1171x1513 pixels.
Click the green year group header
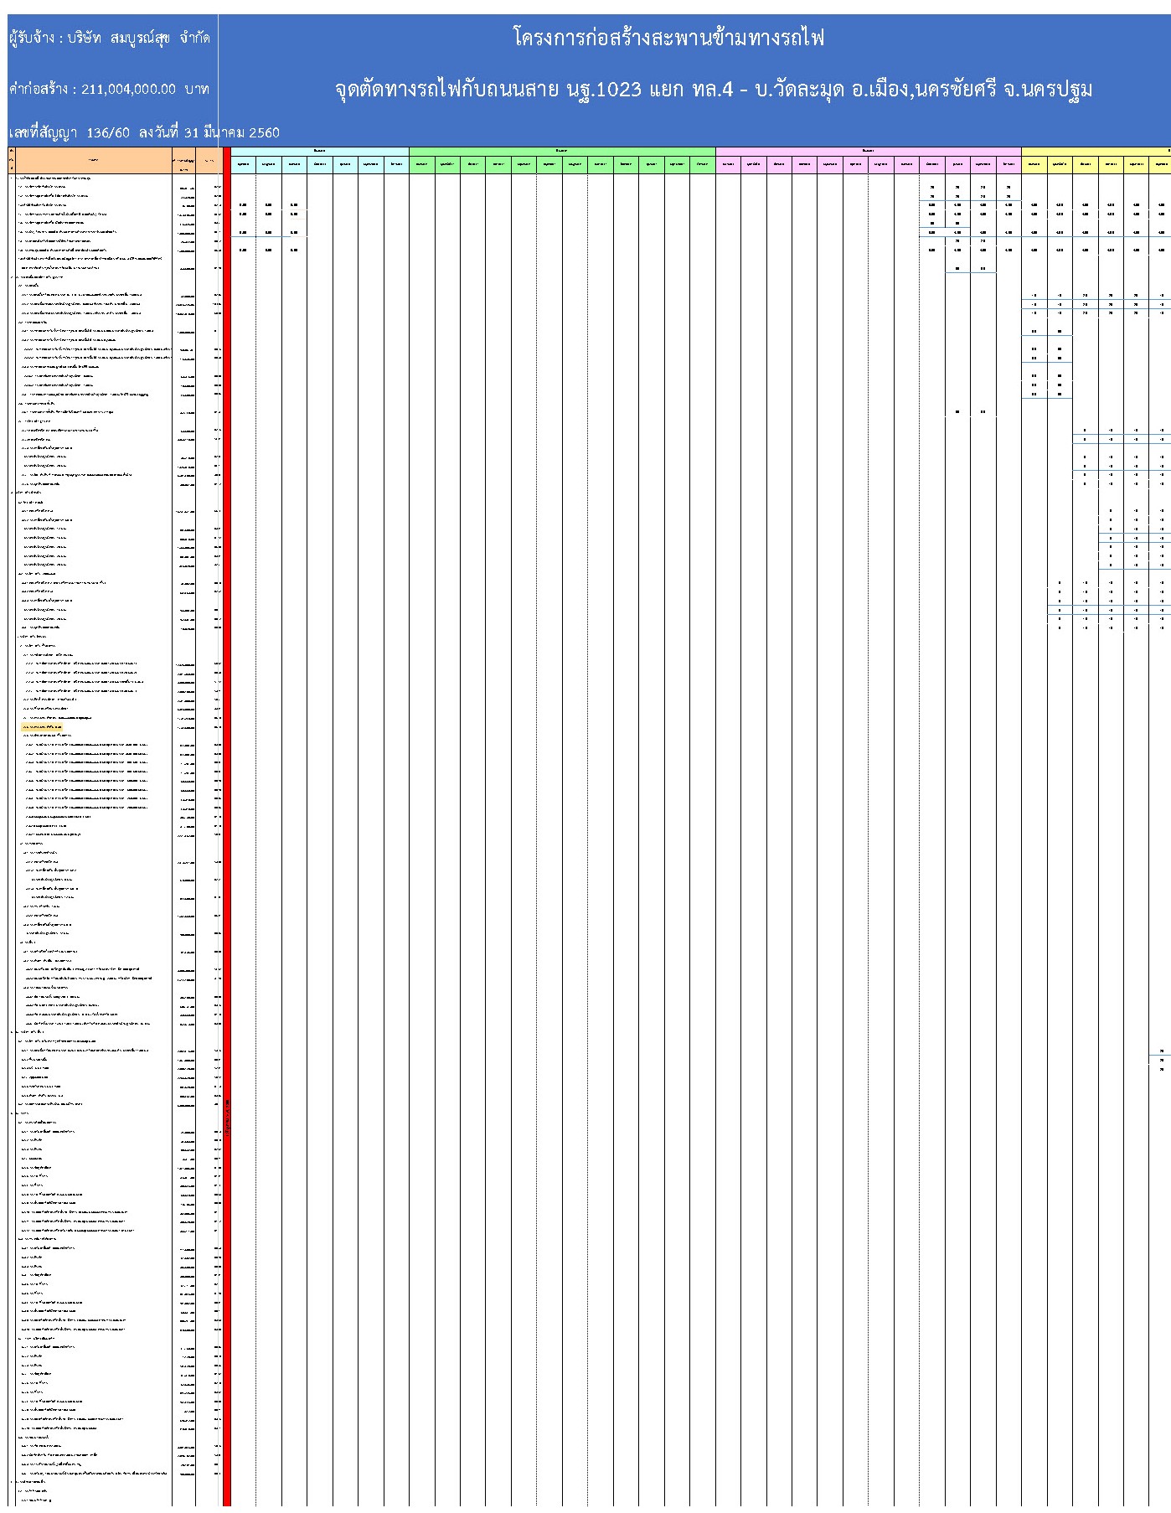point(561,151)
